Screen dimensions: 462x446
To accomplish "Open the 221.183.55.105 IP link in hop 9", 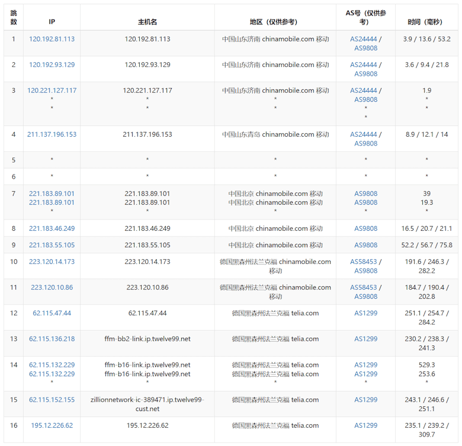I will pyautogui.click(x=52, y=245).
